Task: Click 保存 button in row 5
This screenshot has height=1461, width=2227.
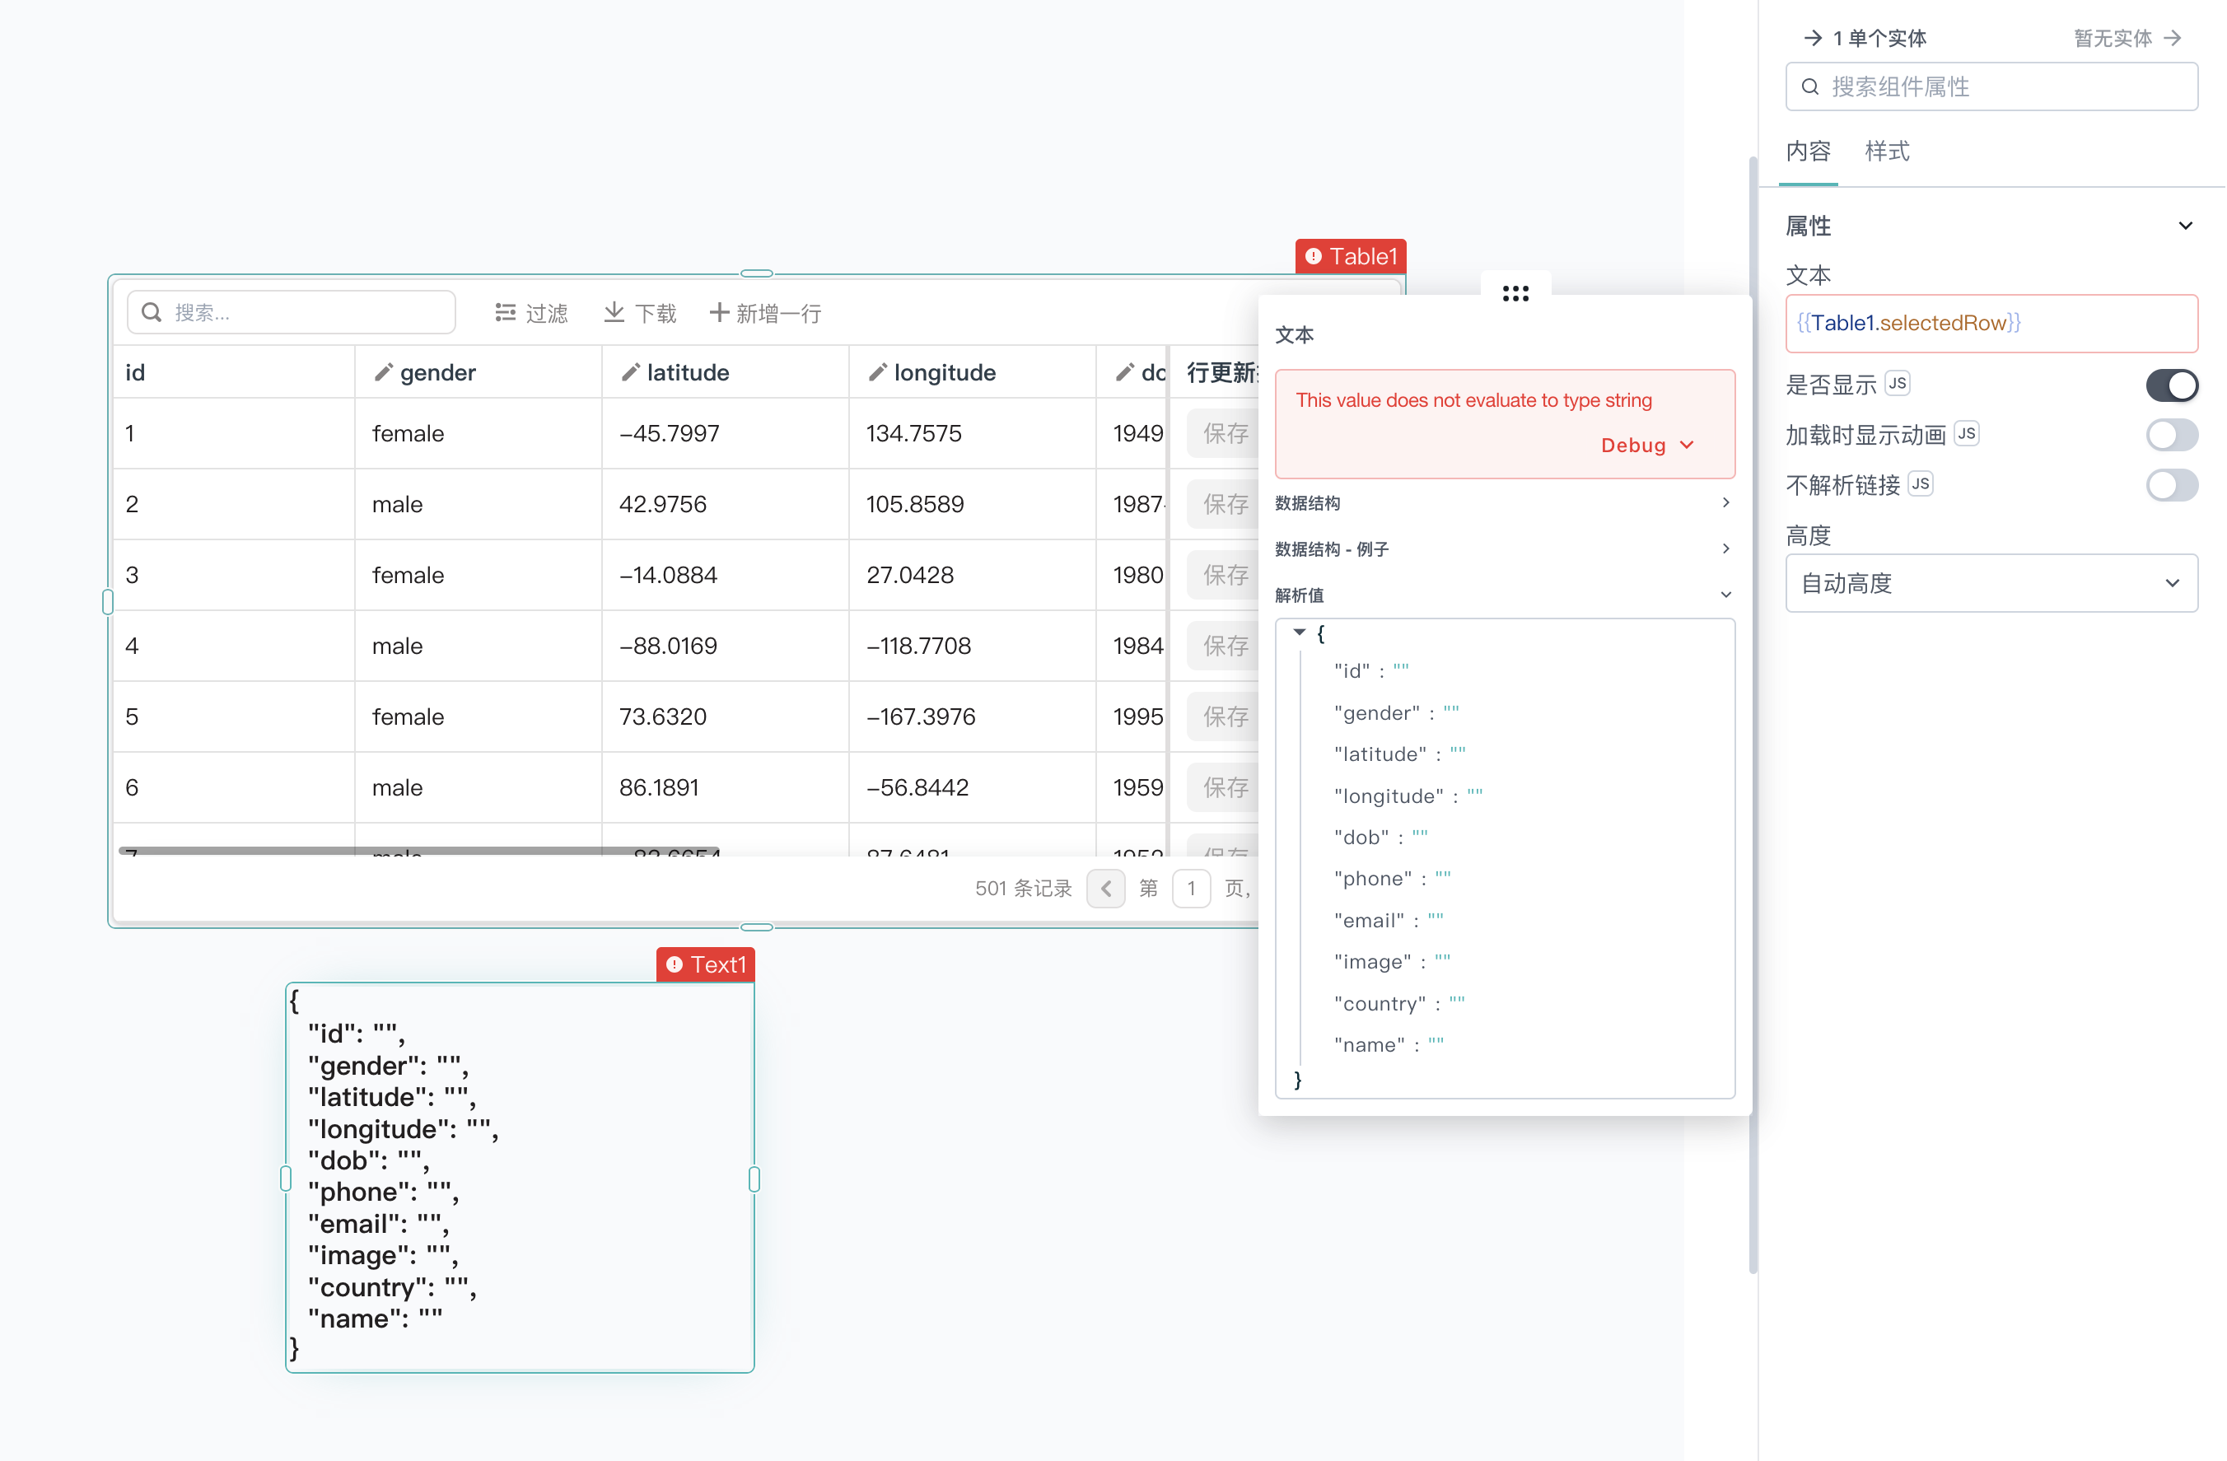Action: 1224,717
